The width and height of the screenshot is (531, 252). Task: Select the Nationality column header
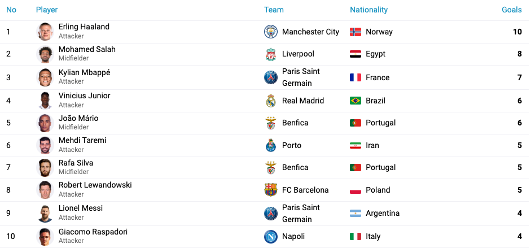pyautogui.click(x=368, y=10)
